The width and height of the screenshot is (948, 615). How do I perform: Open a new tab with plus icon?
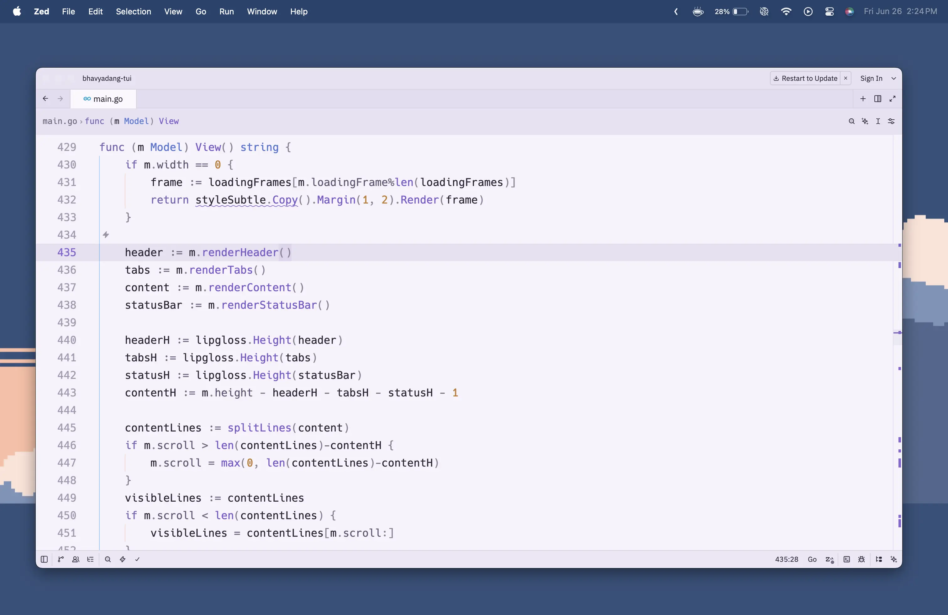pos(863,99)
